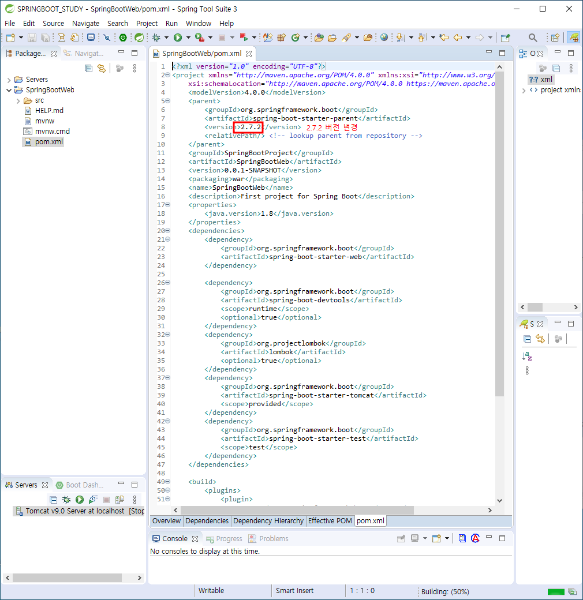Image resolution: width=583 pixels, height=600 pixels.
Task: Collapse the parent element fold on line 5
Action: 167,101
